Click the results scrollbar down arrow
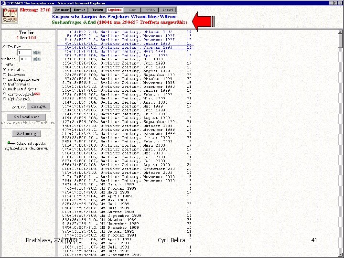The height and width of the screenshot is (258, 344). tap(340, 254)
